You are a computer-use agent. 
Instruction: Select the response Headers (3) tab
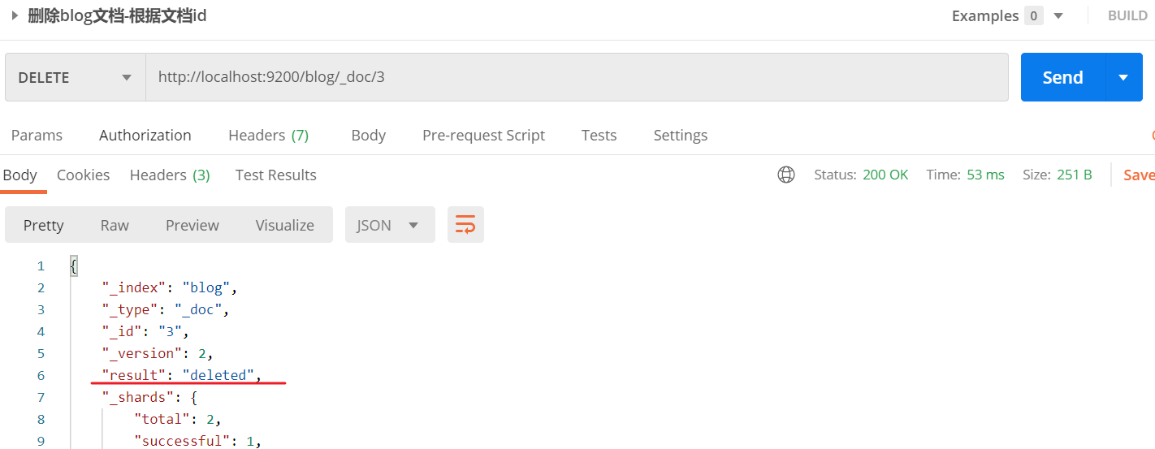(x=170, y=175)
